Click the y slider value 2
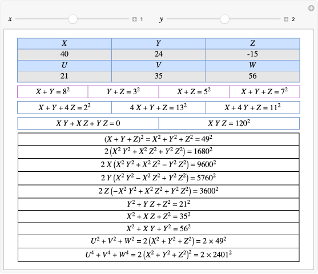 293,19
